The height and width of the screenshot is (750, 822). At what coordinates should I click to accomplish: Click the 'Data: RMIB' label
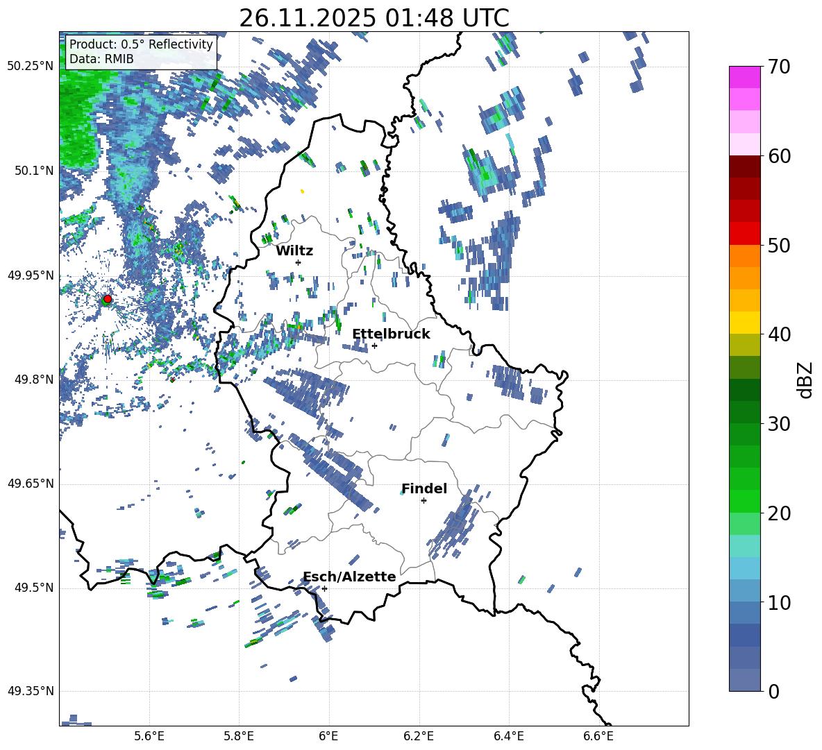click(101, 59)
